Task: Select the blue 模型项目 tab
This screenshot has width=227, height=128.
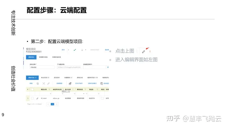Action: pyautogui.click(x=31, y=57)
